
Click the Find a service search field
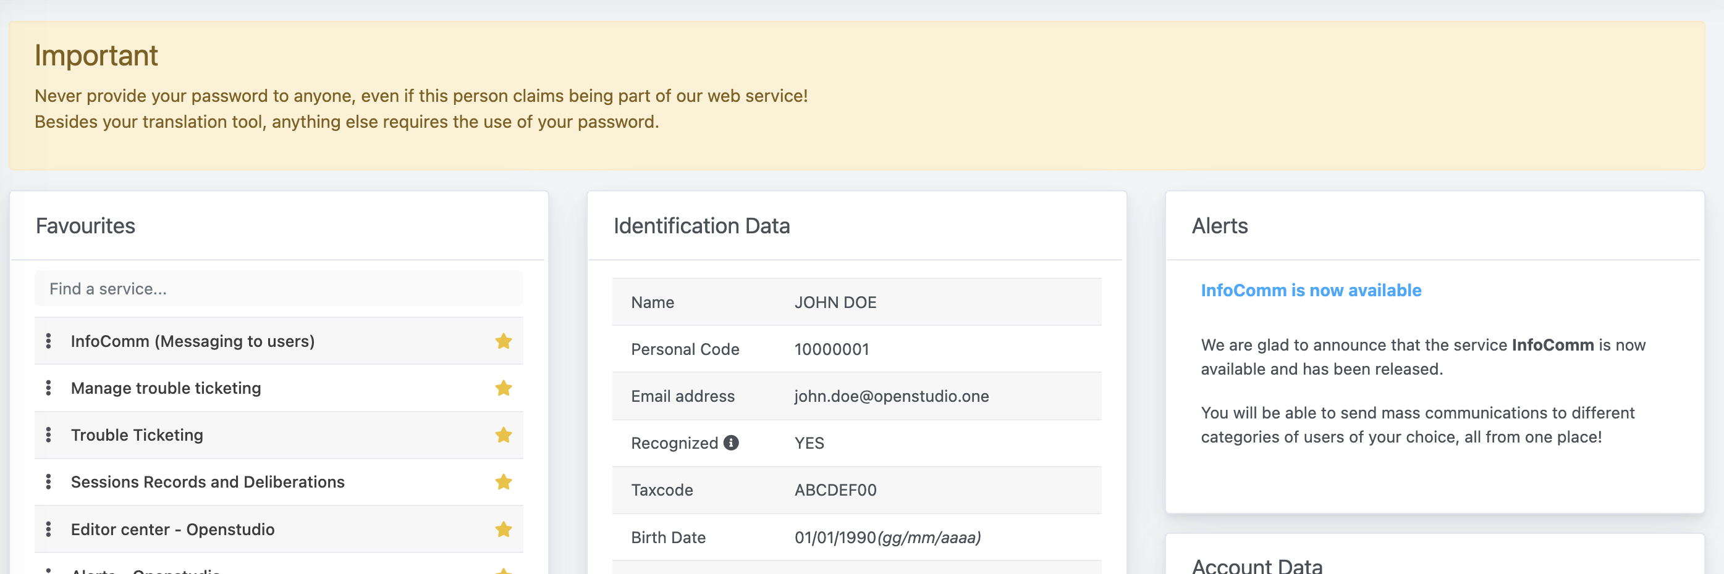(x=279, y=289)
